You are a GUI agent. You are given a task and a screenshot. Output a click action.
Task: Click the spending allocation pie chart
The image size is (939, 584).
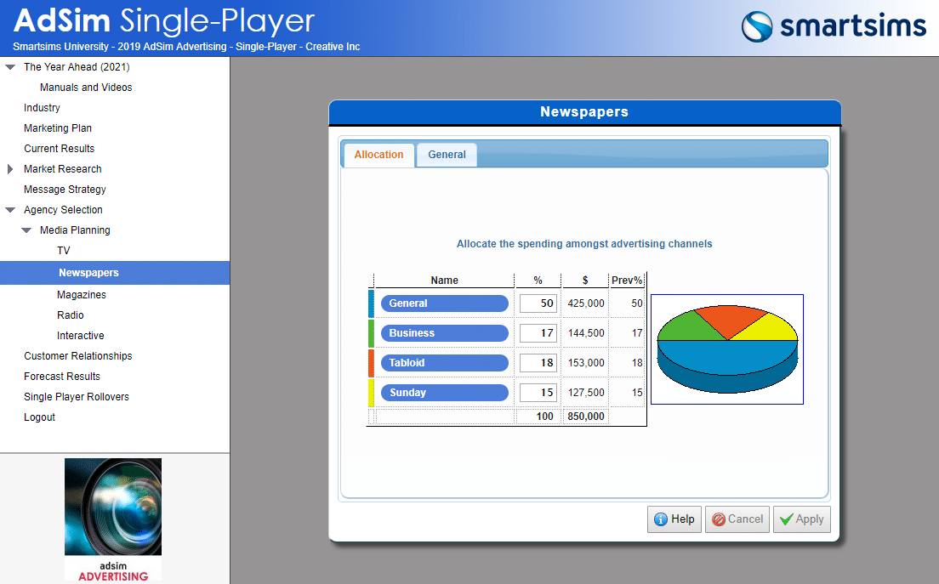click(x=727, y=349)
